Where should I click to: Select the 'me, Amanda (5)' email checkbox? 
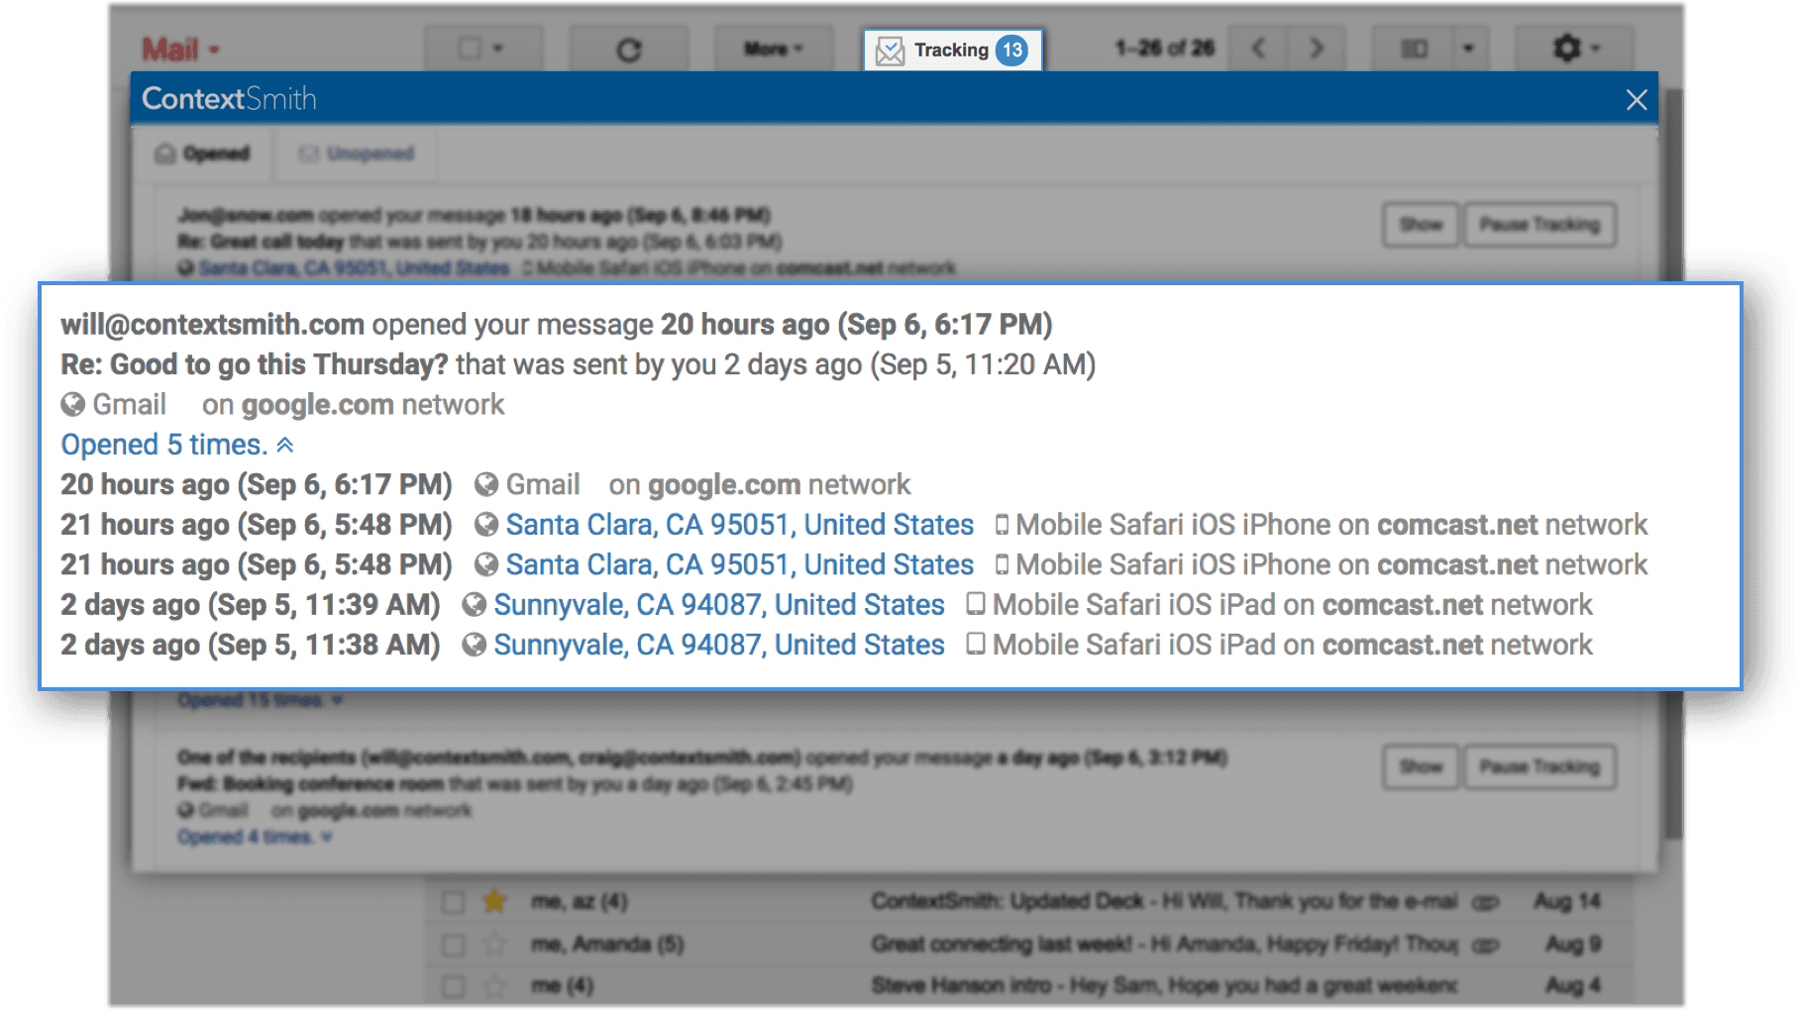(x=454, y=945)
